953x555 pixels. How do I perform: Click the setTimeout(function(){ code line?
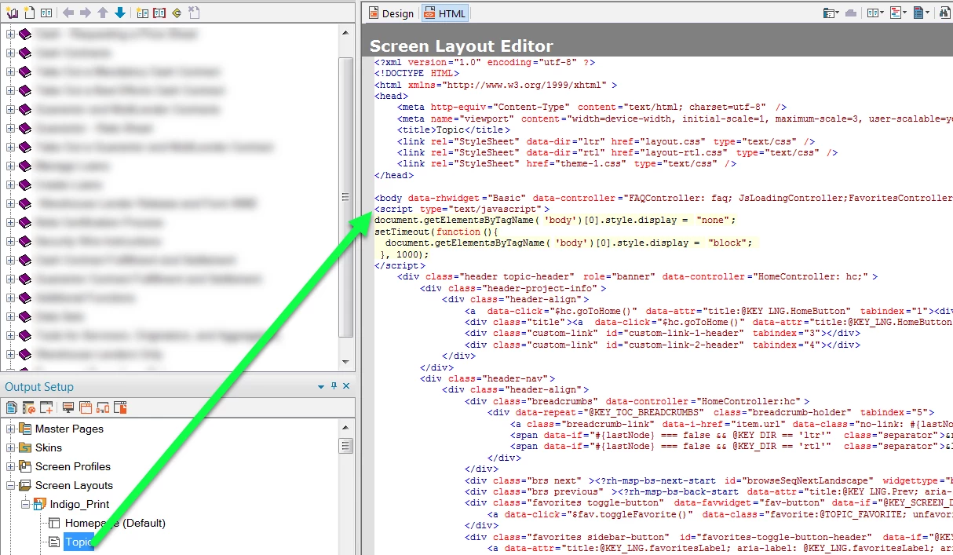point(437,232)
